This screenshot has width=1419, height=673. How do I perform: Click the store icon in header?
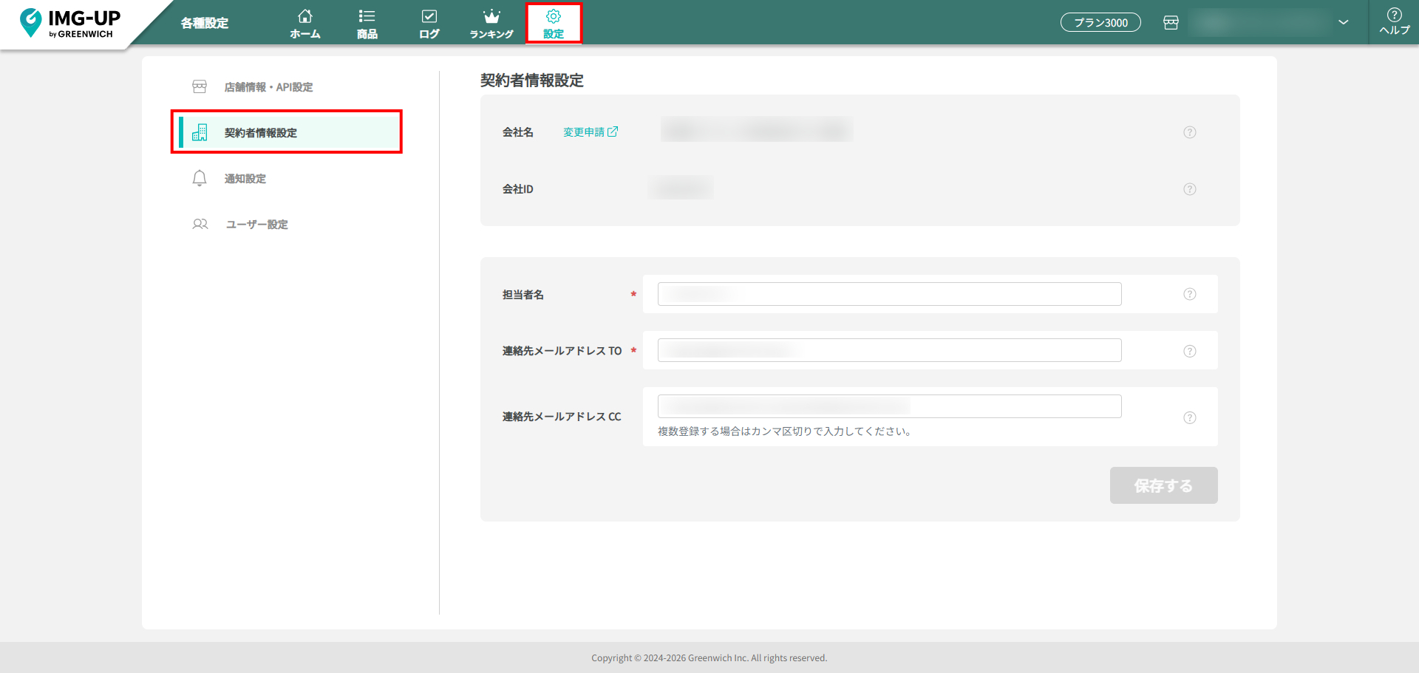[x=1171, y=23]
